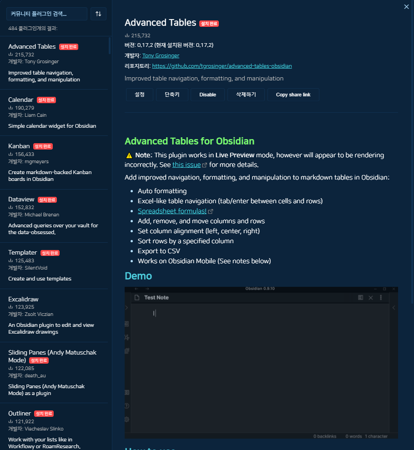Click 'Export to CSV' list item
The image size is (414, 450).
[159, 251]
